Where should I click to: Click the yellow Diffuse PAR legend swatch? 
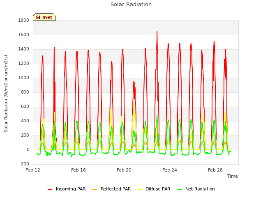[x=140, y=190]
